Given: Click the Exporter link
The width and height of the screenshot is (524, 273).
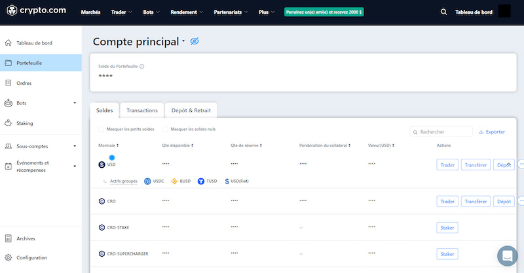Looking at the screenshot, I should pos(492,132).
